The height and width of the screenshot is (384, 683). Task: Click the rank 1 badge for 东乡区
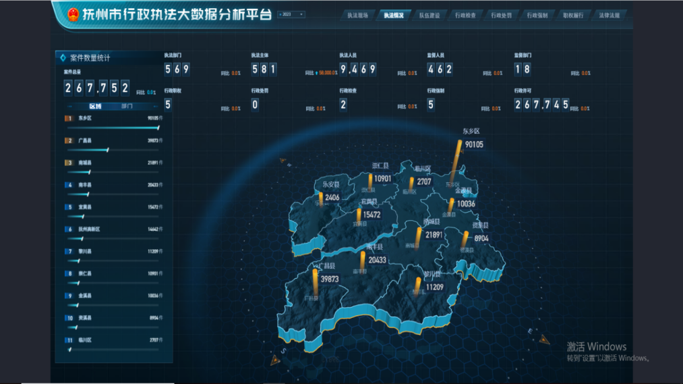pyautogui.click(x=69, y=118)
